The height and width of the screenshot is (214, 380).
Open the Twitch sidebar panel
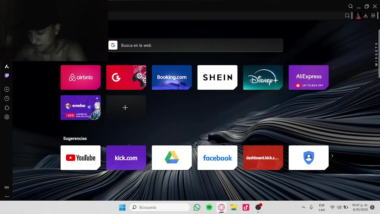pyautogui.click(x=7, y=75)
